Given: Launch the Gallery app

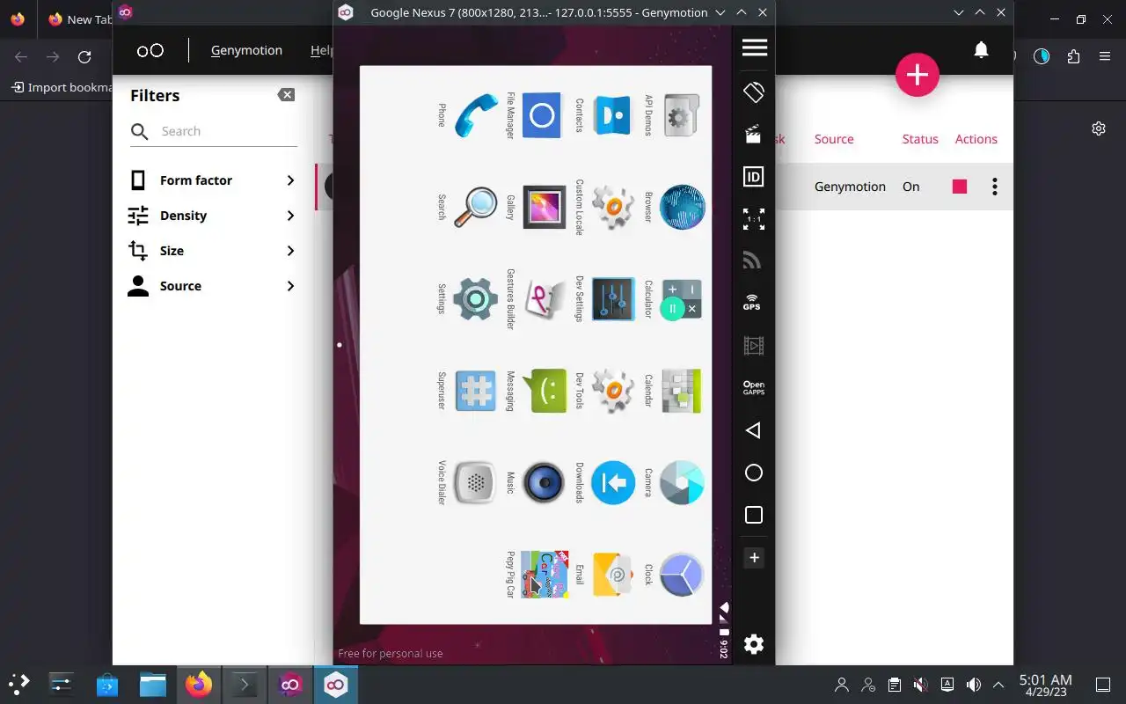Looking at the screenshot, I should point(544,208).
